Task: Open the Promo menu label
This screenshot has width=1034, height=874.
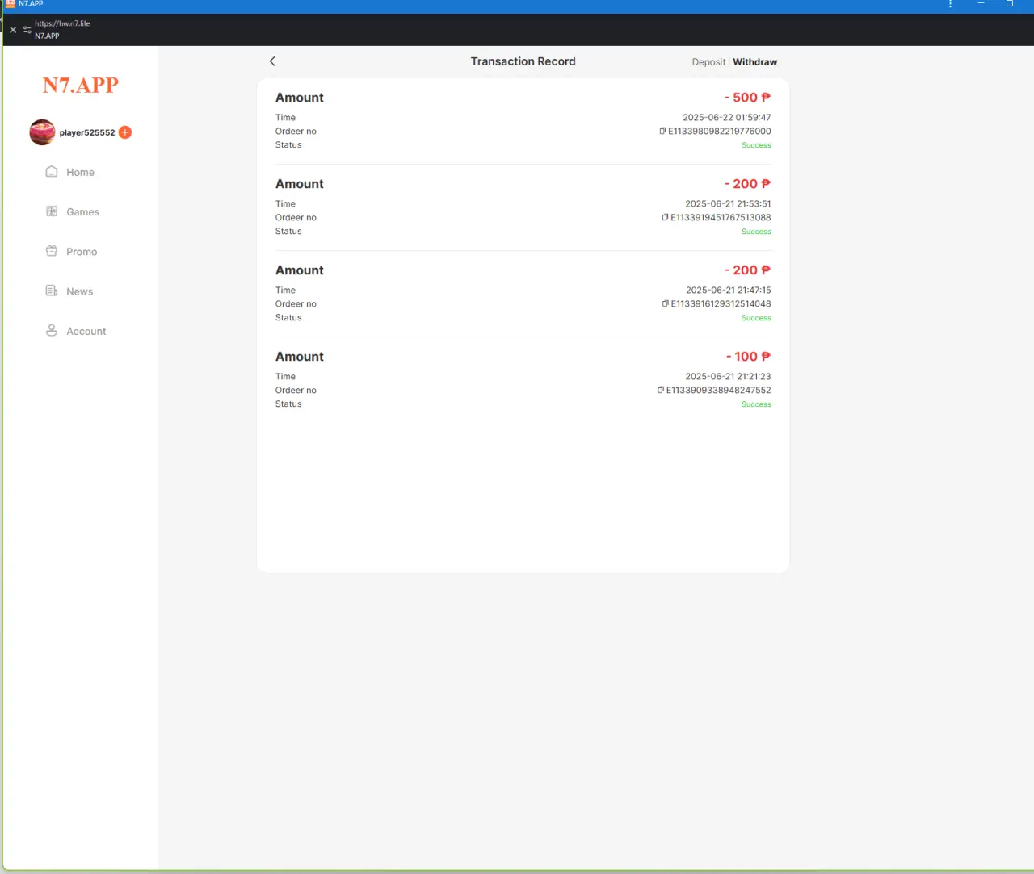Action: coord(82,252)
